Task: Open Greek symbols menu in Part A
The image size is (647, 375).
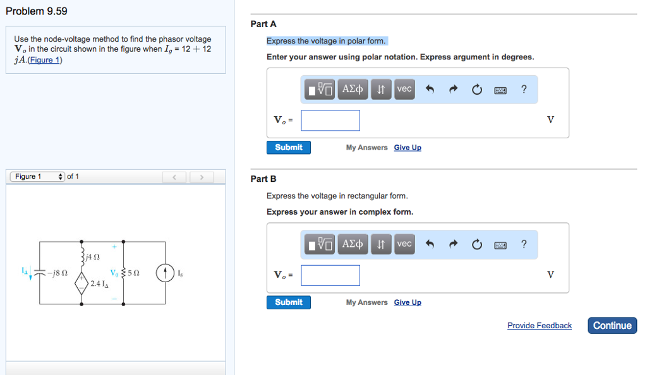Action: coord(353,90)
